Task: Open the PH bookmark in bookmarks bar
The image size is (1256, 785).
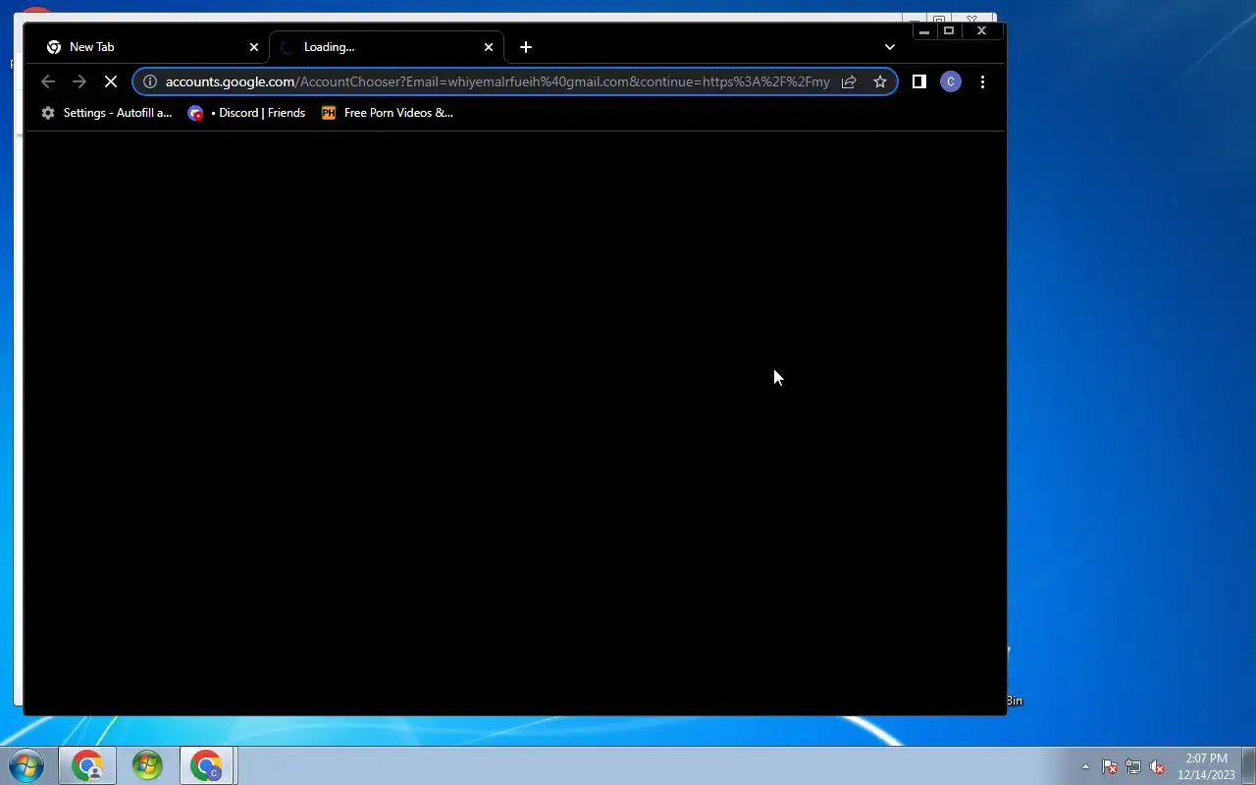Action: (x=388, y=113)
